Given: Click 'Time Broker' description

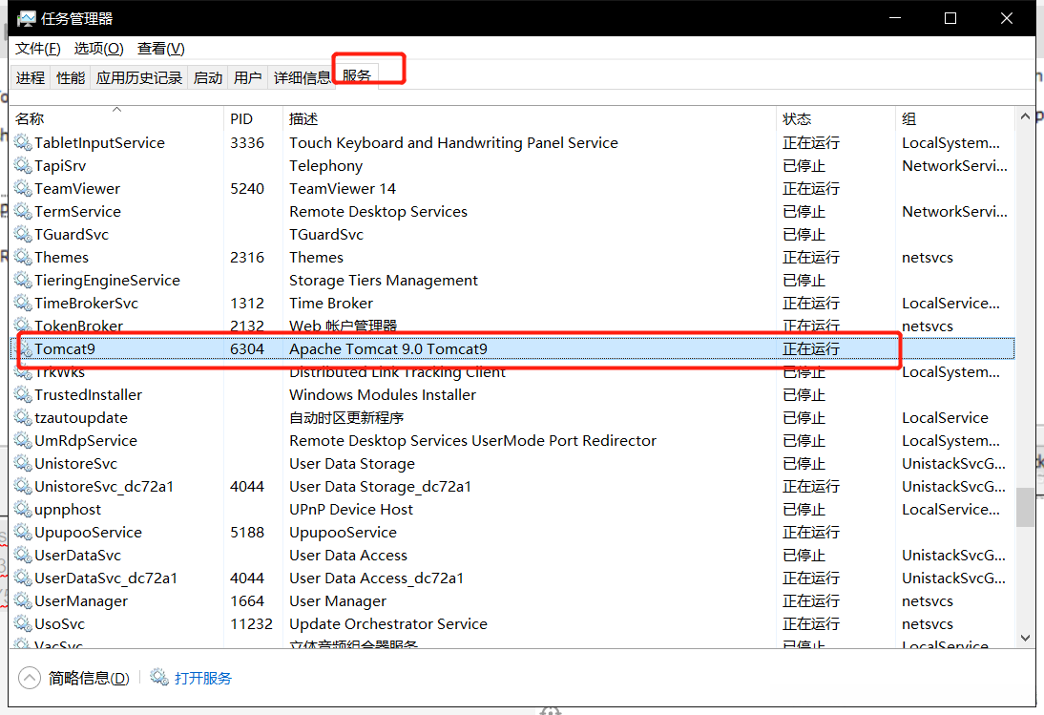Looking at the screenshot, I should pos(331,303).
